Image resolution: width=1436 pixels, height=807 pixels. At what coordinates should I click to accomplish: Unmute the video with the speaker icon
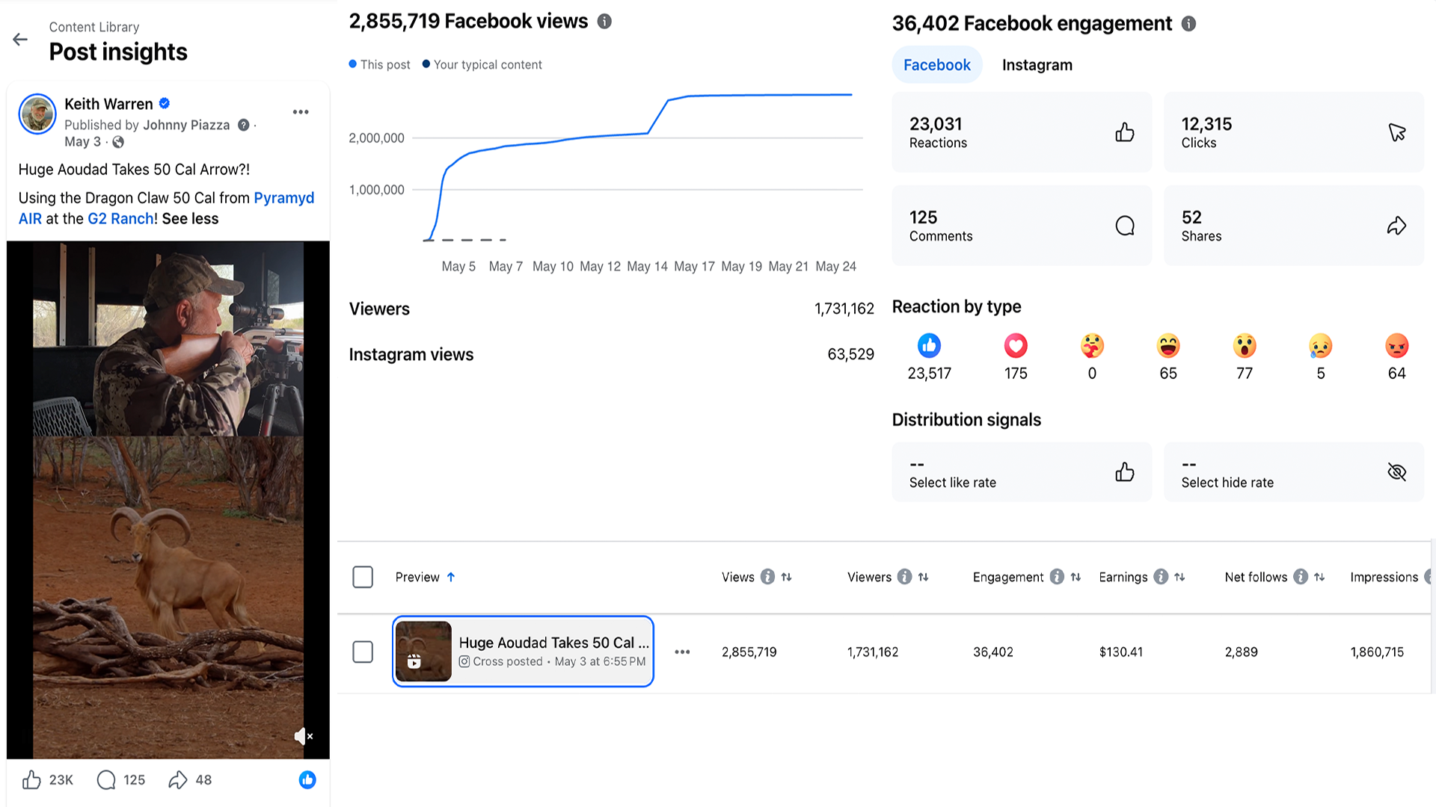(x=303, y=737)
